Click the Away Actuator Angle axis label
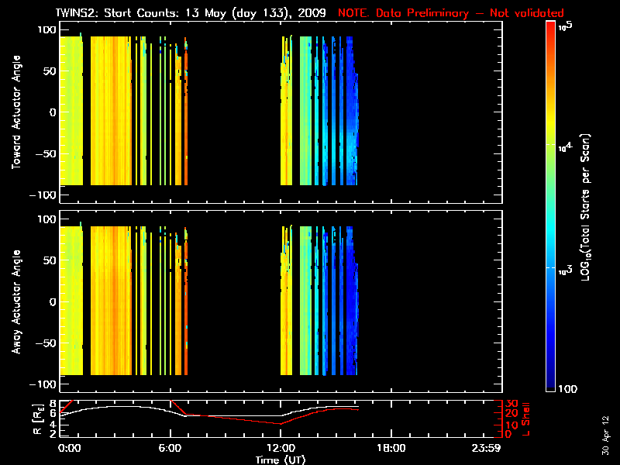This screenshot has width=620, height=465. [x=15, y=304]
